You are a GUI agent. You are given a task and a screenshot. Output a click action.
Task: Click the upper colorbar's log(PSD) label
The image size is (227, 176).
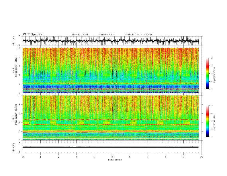[215, 75]
